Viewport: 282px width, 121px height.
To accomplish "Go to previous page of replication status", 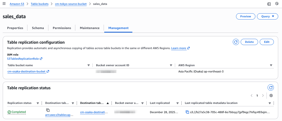I will pyautogui.click(x=252, y=95).
